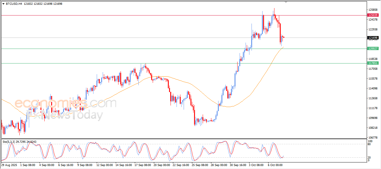Click the 29 Aug 2025 date label
The width and height of the screenshot is (381, 169).
(x=9, y=165)
